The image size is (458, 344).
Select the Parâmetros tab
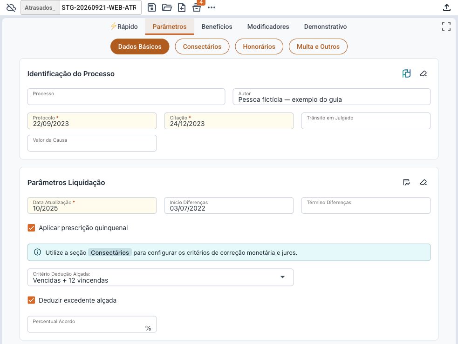point(170,26)
